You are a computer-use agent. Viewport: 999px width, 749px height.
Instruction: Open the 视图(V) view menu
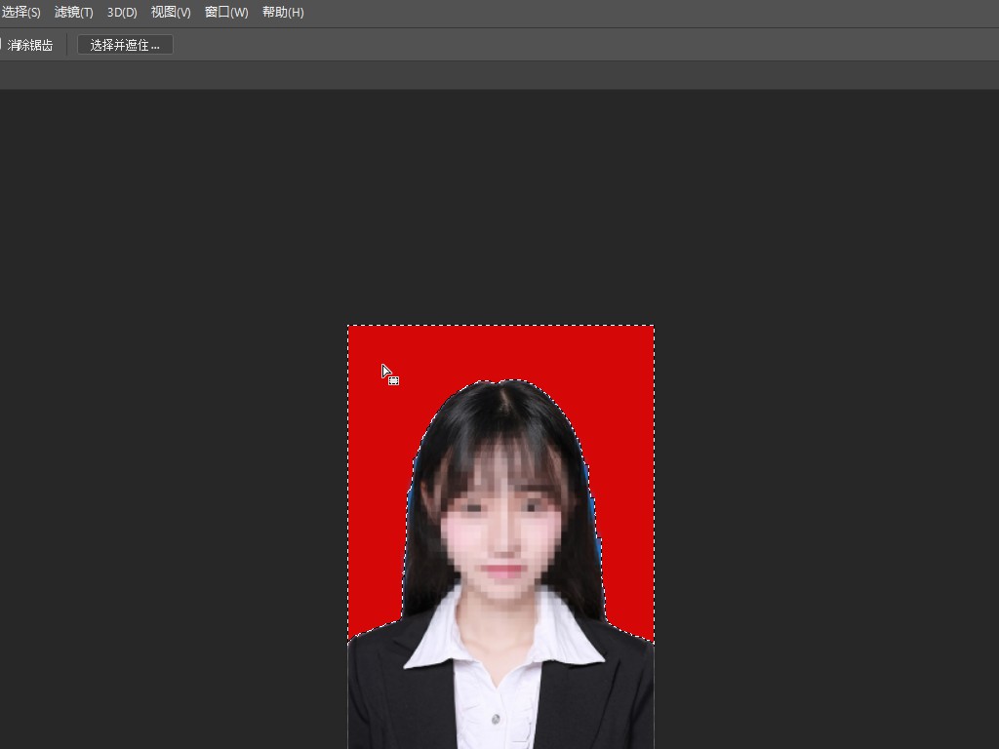pos(171,13)
